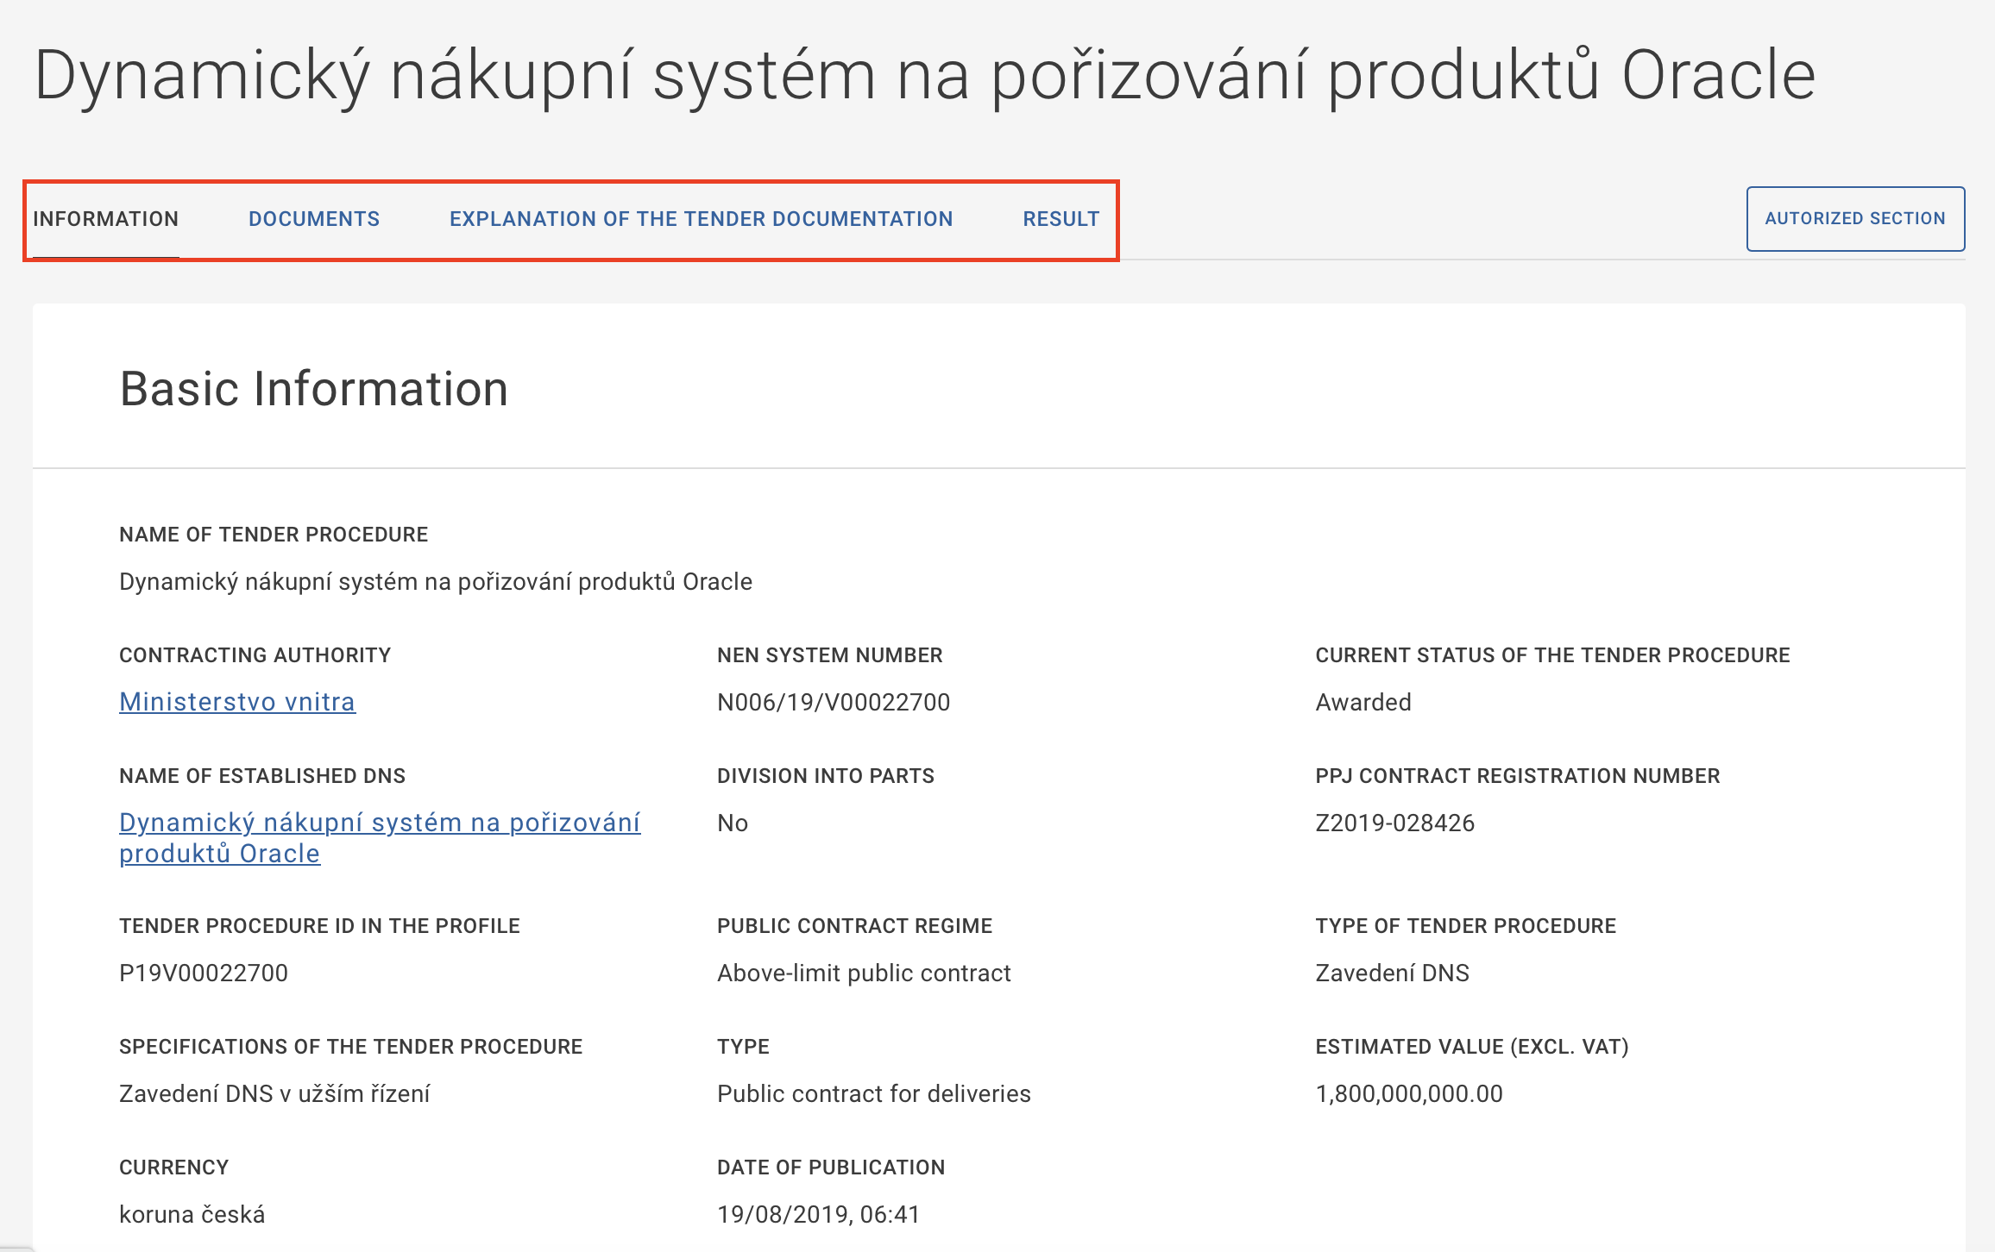1995x1252 pixels.
Task: Open the Ministerstvo vnitra link
Action: point(237,702)
